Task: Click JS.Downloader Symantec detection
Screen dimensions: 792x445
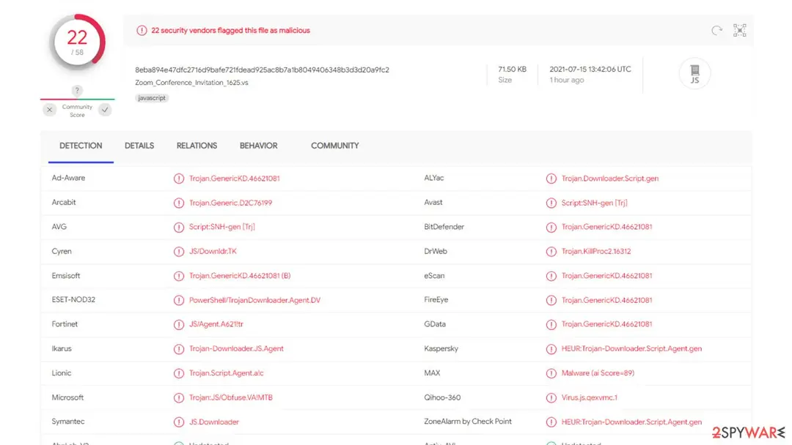Action: tap(213, 422)
